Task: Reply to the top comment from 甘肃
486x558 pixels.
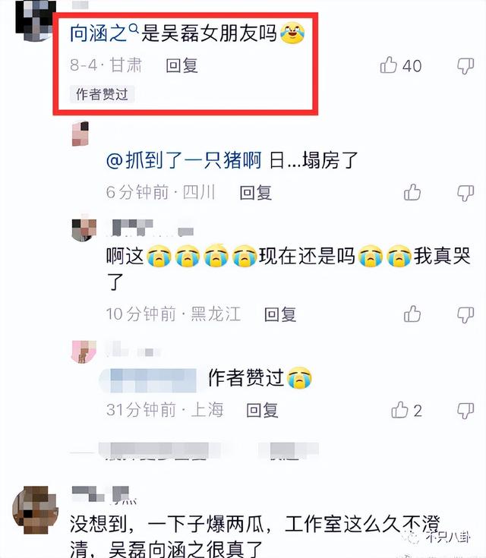Action: pos(181,65)
